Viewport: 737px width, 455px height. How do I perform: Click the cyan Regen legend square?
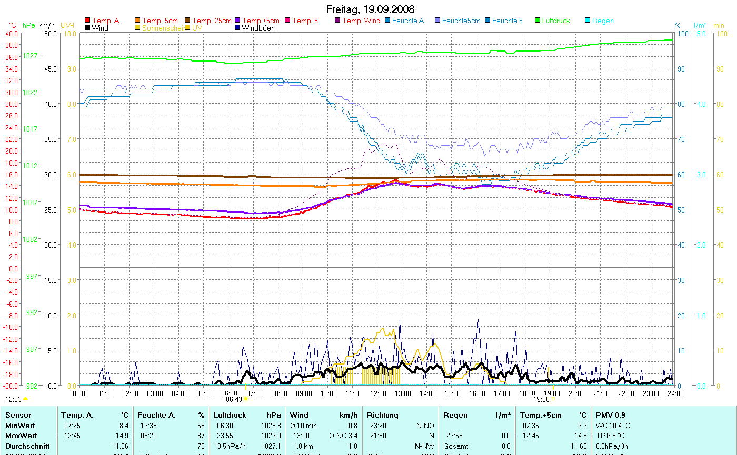click(587, 21)
